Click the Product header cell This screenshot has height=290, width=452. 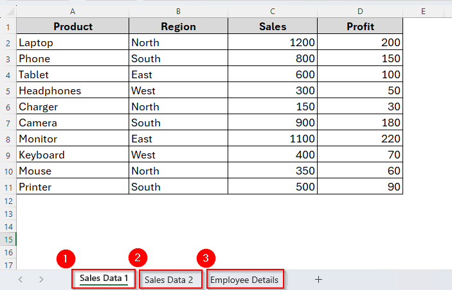pos(73,26)
